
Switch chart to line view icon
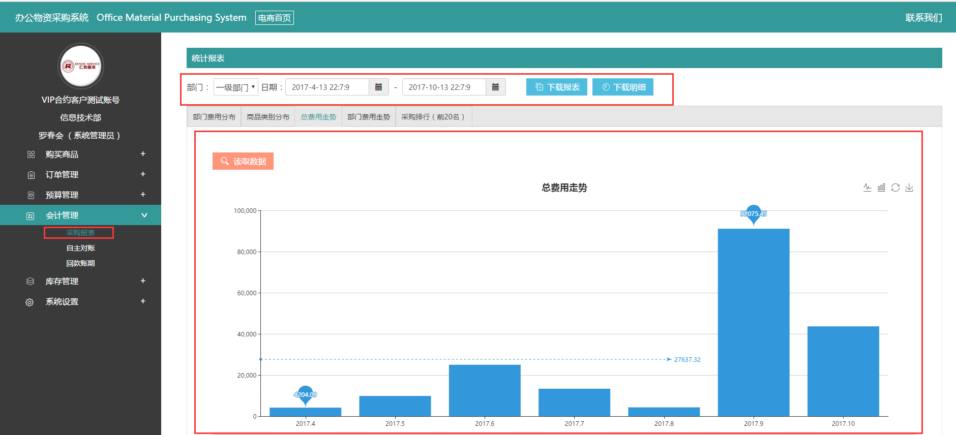point(868,188)
